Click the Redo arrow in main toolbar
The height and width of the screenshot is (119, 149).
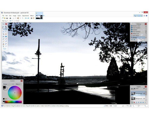coord(28,18)
